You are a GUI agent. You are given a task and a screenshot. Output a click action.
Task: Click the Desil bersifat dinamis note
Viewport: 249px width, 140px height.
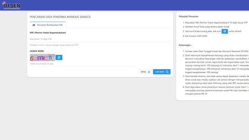(217, 80)
